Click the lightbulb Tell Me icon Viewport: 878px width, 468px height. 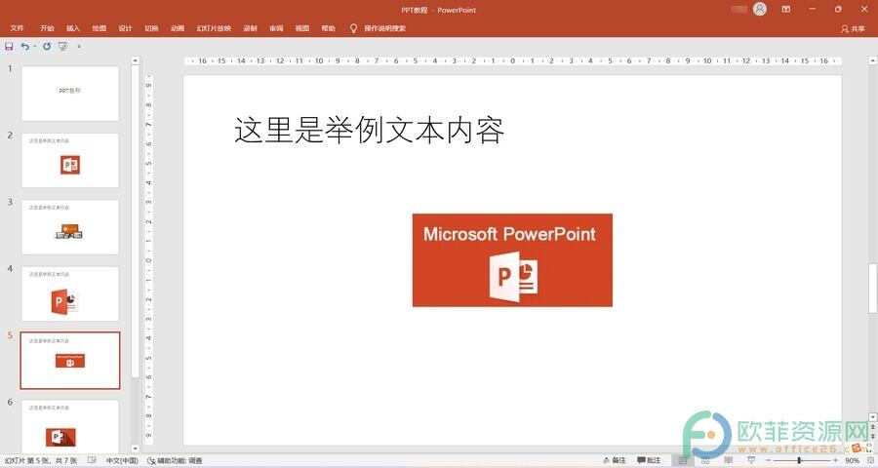click(353, 28)
